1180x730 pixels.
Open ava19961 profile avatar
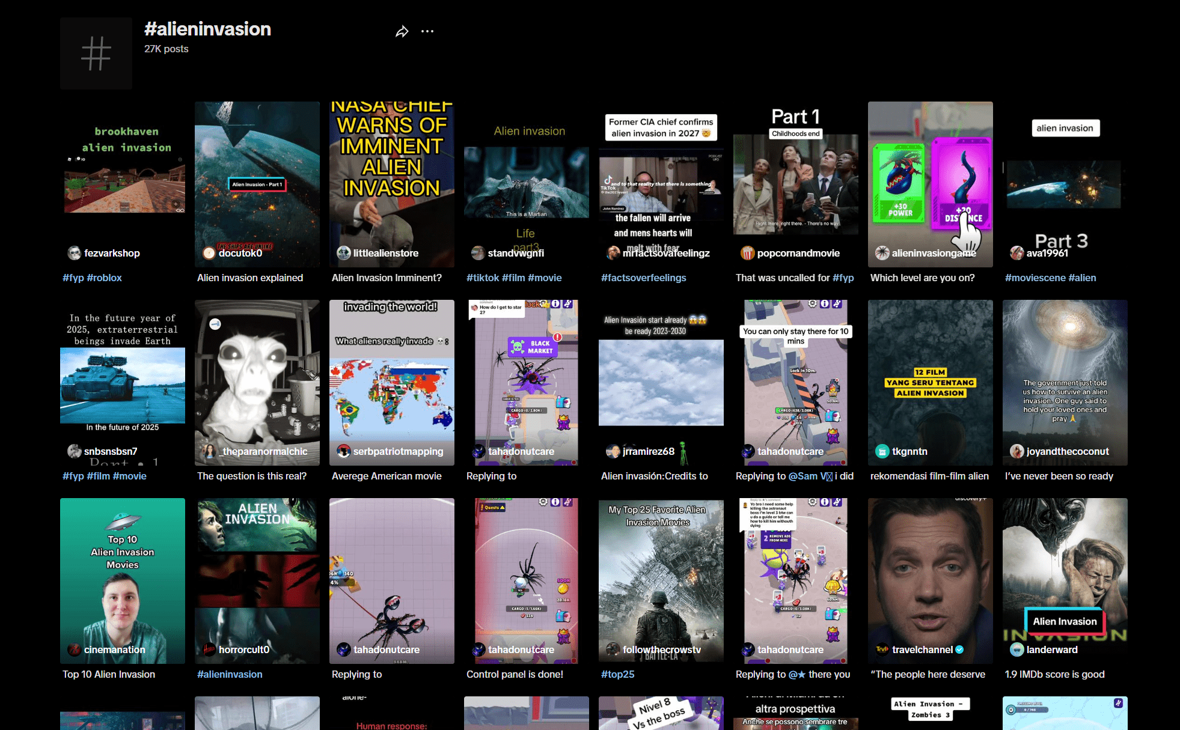(1016, 253)
